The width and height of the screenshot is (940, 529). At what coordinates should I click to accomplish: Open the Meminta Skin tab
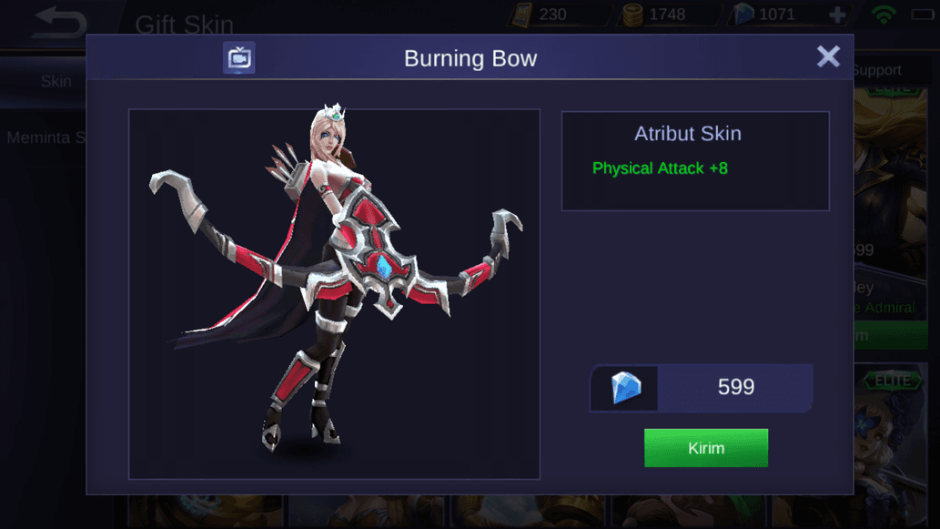click(x=46, y=137)
